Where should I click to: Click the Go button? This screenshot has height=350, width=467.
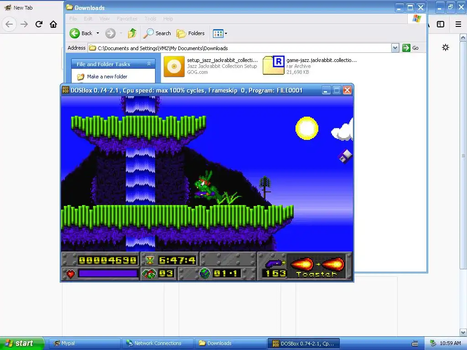[x=411, y=48]
